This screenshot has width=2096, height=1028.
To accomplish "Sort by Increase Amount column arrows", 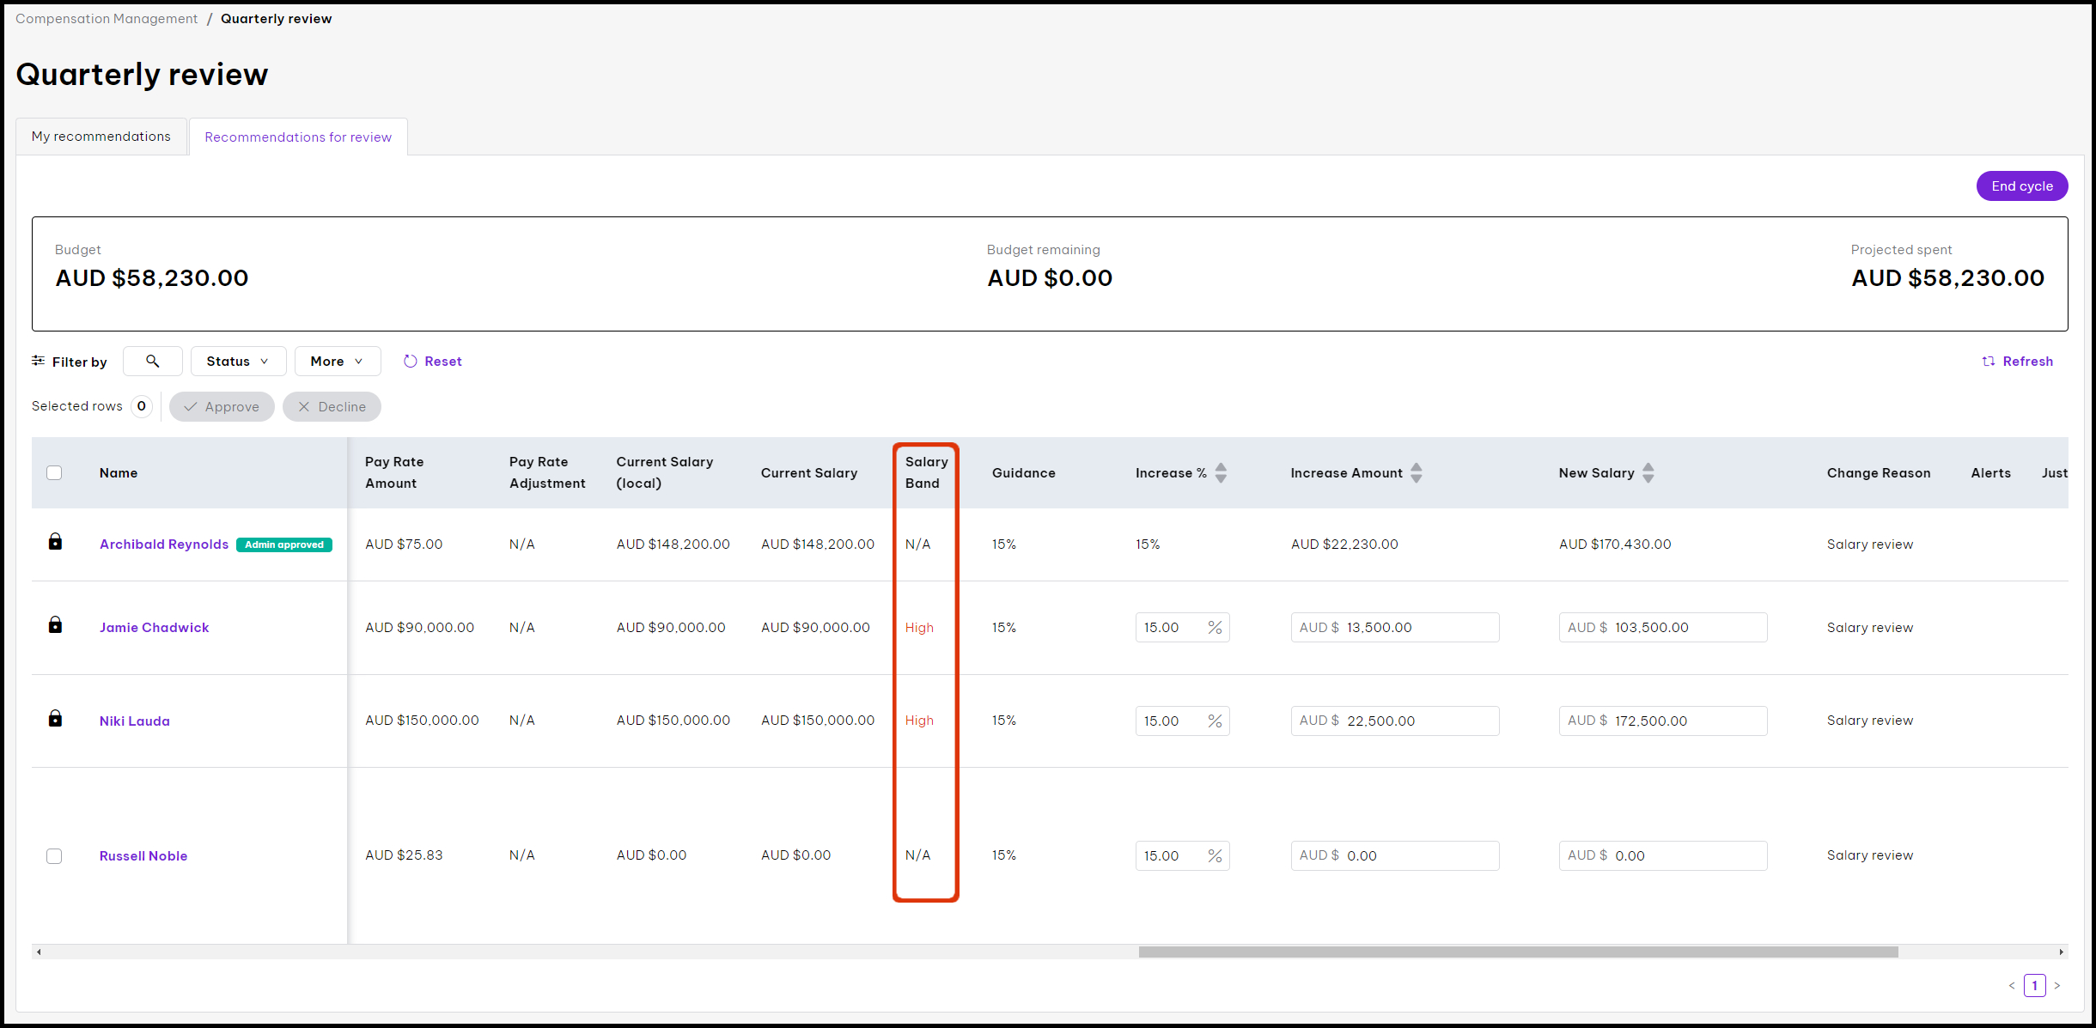I will (1417, 473).
